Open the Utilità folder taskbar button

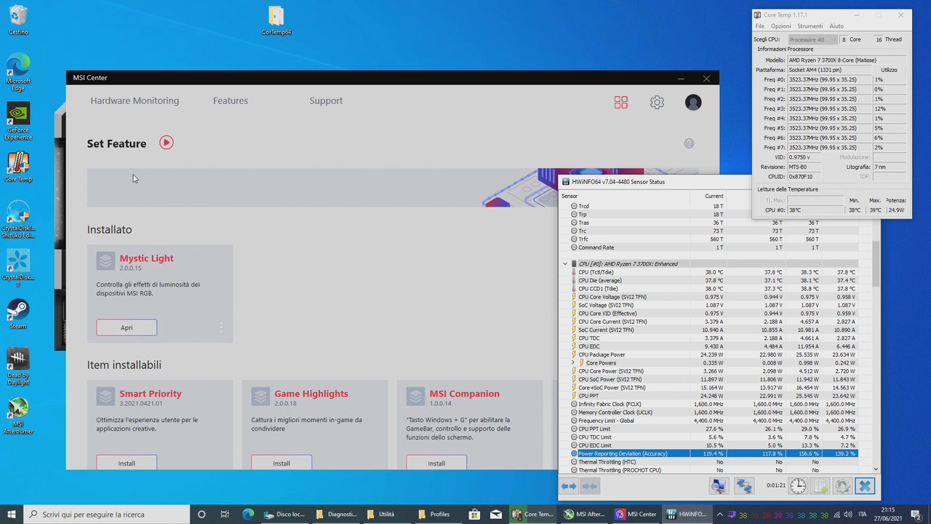tap(382, 514)
